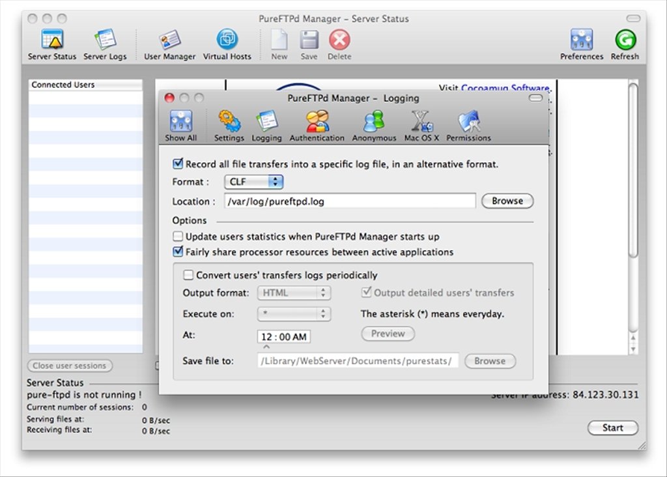Image resolution: width=667 pixels, height=477 pixels.
Task: Click Close user sessions button
Action: 70,366
